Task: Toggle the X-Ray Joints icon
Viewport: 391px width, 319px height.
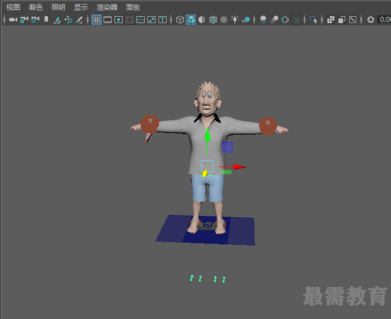Action: 353,20
